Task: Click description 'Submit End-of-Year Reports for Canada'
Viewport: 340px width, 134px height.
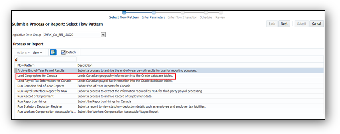Action: pos(104,86)
